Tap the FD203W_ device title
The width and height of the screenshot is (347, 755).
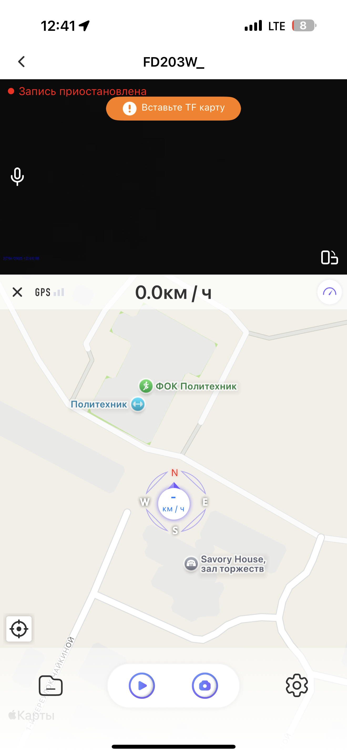pos(173,62)
